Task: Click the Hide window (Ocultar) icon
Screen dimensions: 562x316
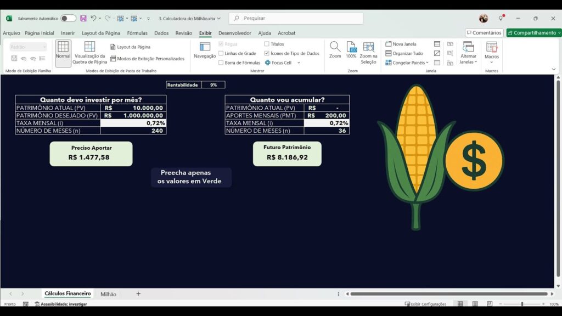Action: pyautogui.click(x=437, y=53)
